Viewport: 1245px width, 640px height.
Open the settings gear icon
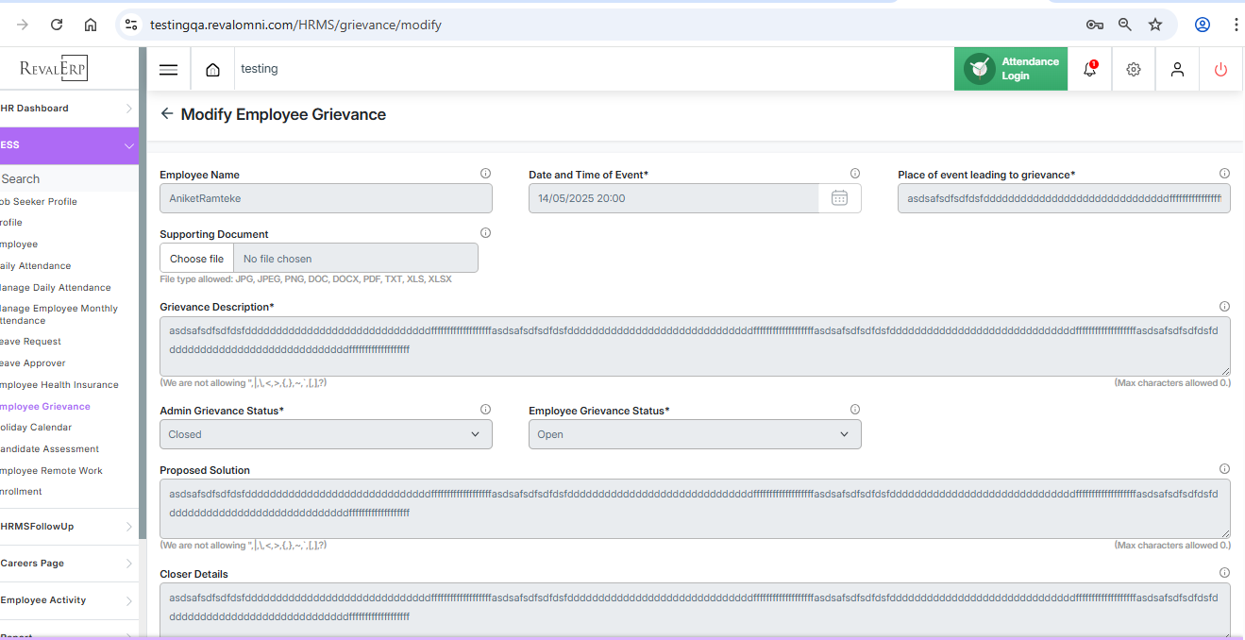[1134, 69]
